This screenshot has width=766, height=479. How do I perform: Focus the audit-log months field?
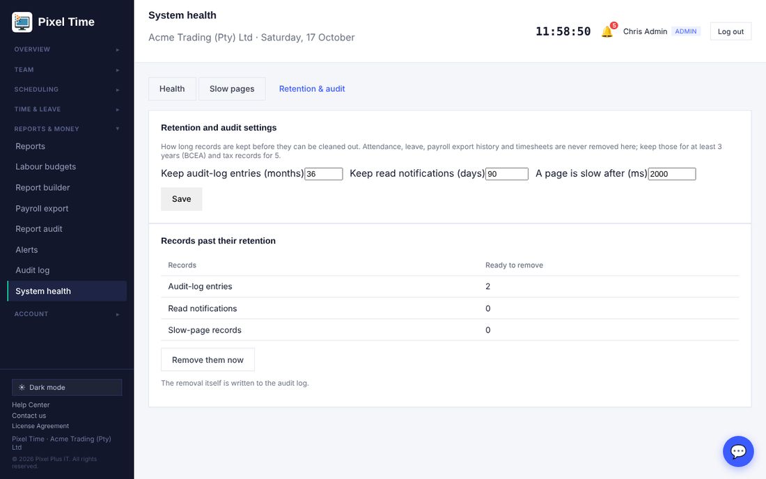323,174
